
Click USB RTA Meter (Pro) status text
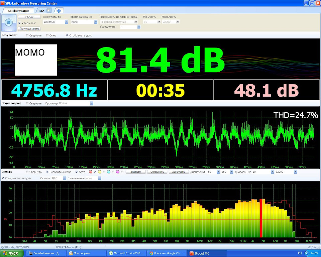(x=68, y=247)
